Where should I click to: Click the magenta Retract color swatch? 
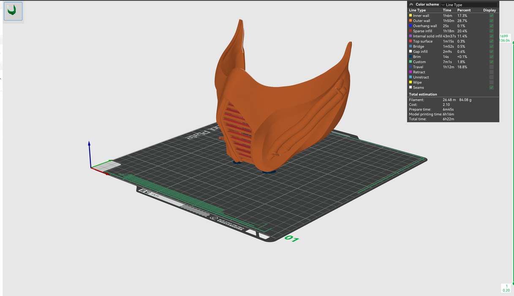coord(411,72)
